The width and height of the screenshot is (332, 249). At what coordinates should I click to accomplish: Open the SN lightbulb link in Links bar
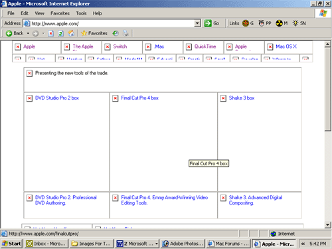tap(299, 23)
